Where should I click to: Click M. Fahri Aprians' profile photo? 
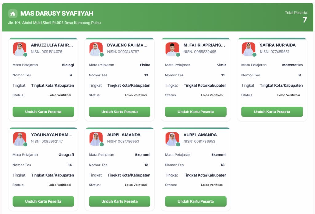(x=172, y=49)
